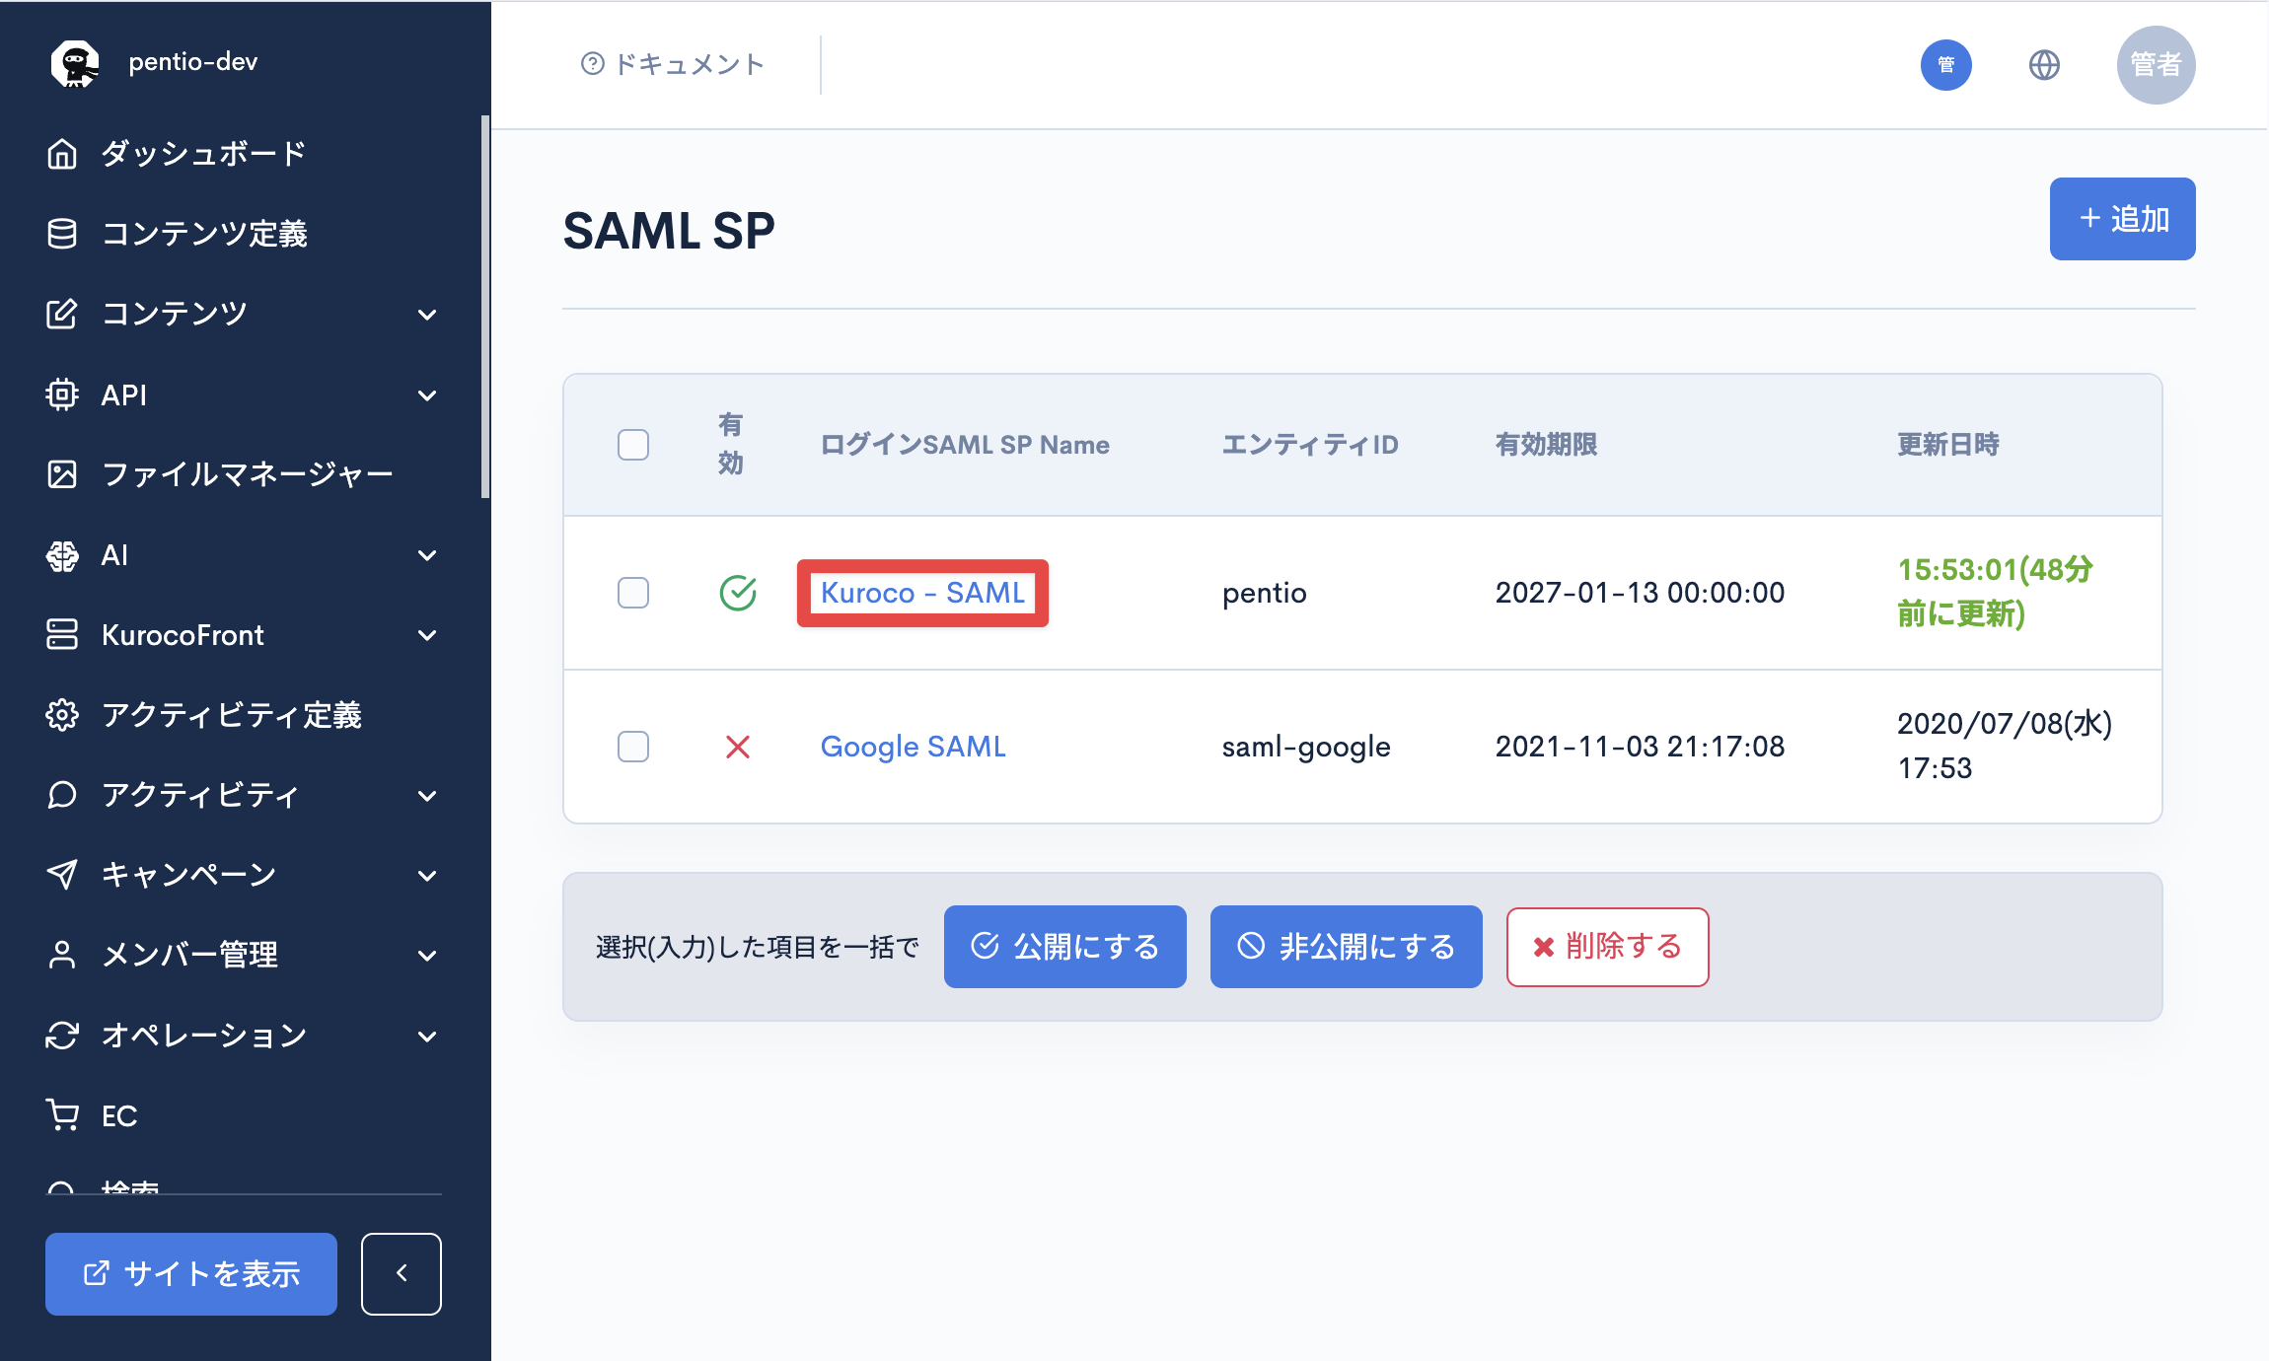Click the red X status for Google SAML
2269x1361 pixels.
point(738,747)
